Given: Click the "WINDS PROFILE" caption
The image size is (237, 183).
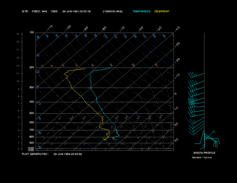Looking at the screenshot, I should [x=204, y=153].
